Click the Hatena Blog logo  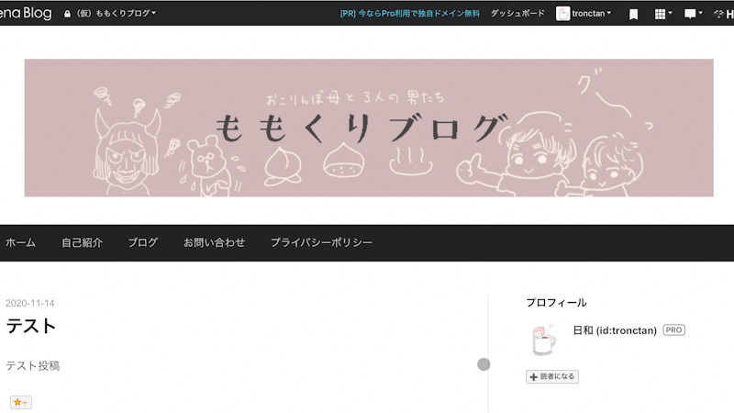pyautogui.click(x=26, y=13)
